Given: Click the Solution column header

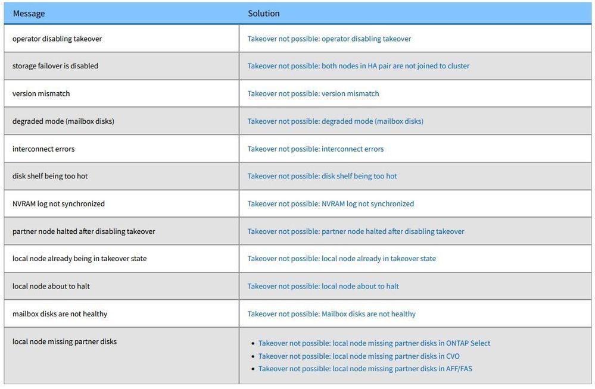Looking at the screenshot, I should click(x=263, y=13).
